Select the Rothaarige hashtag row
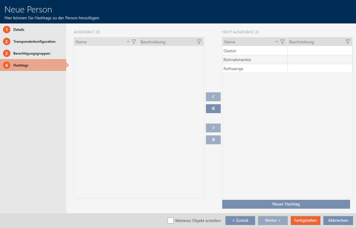Screen dimensions: 356x228 255,69
